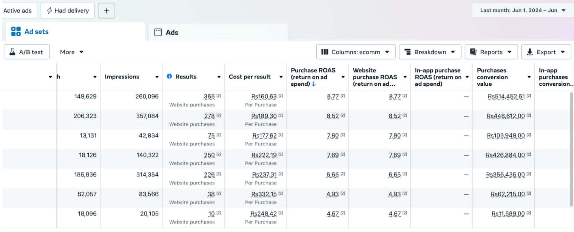The width and height of the screenshot is (574, 232).
Task: Open the 365 website purchases result link
Action: pos(209,96)
